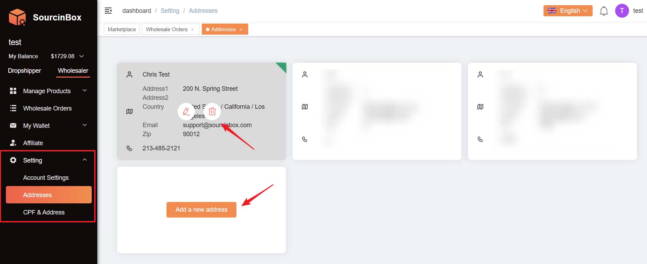Click the Add a new address button
Screen dimensions: 647x264
point(201,210)
